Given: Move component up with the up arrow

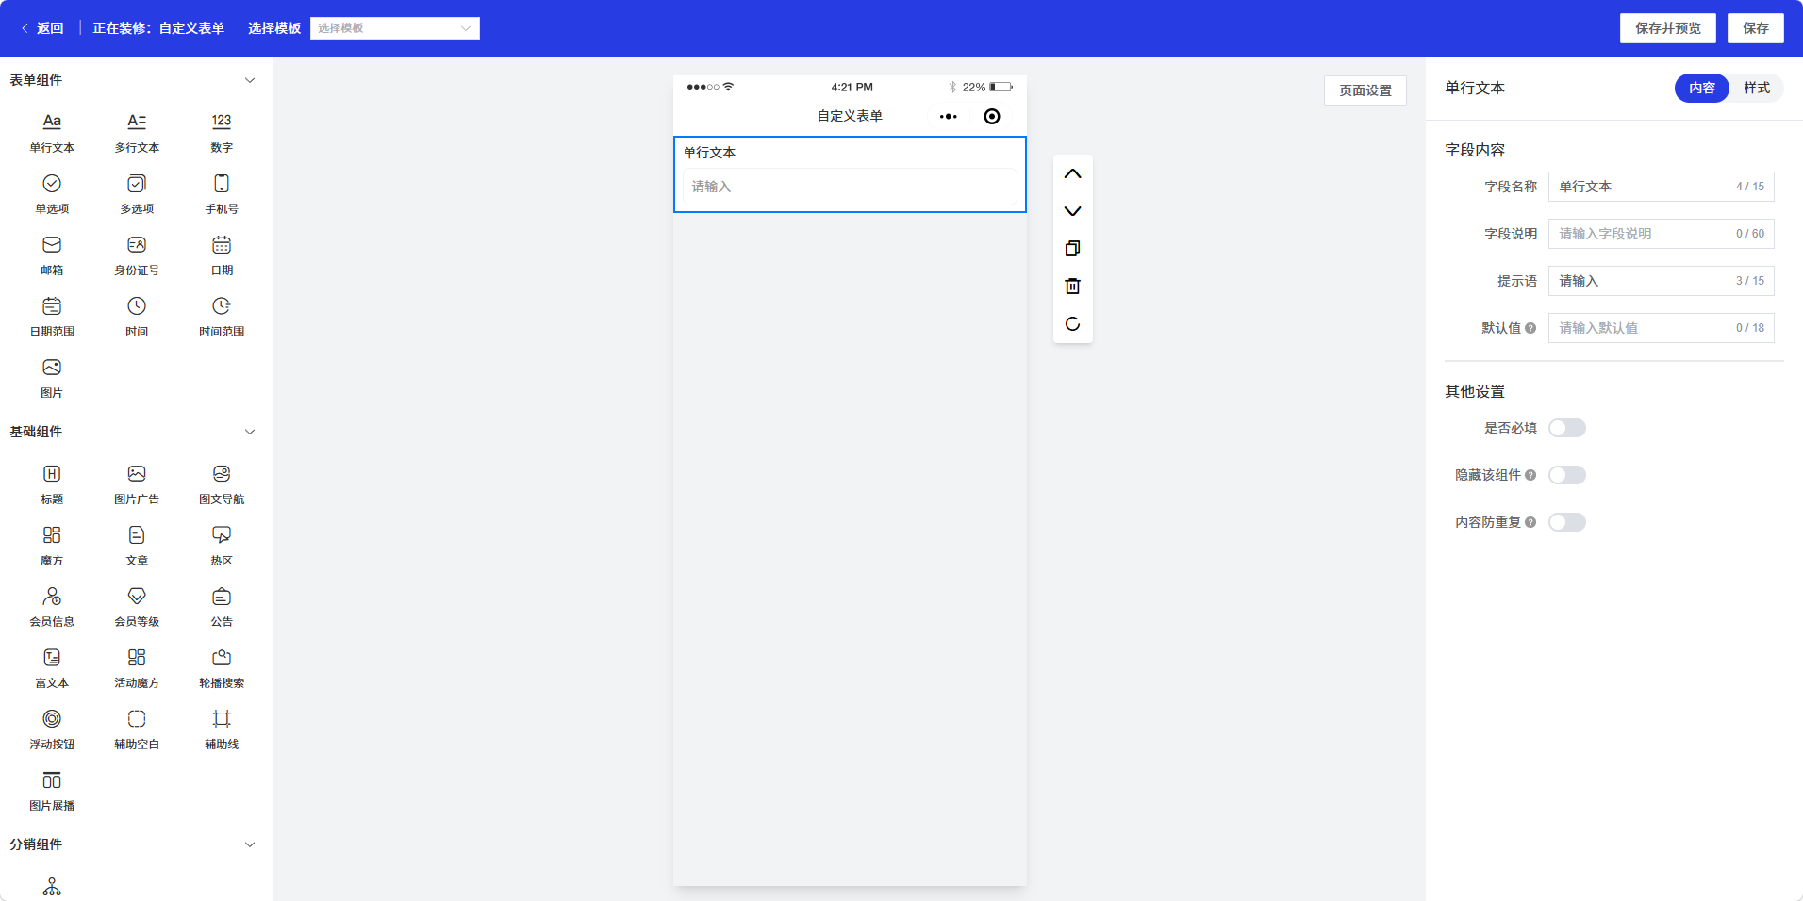Looking at the screenshot, I should [x=1072, y=173].
